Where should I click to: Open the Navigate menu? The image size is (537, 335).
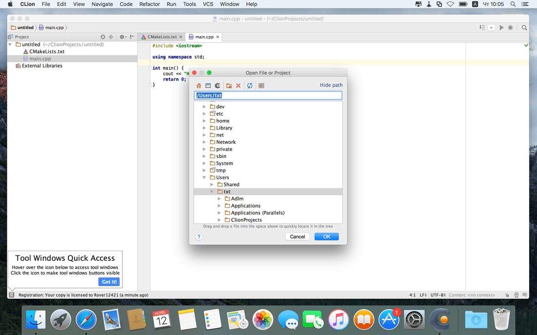(x=102, y=4)
